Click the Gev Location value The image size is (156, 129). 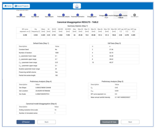(x=43, y=91)
